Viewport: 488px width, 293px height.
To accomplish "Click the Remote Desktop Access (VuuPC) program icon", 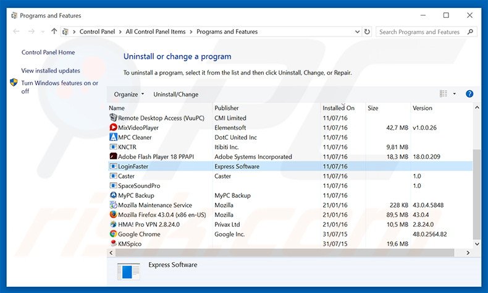I will [113, 117].
